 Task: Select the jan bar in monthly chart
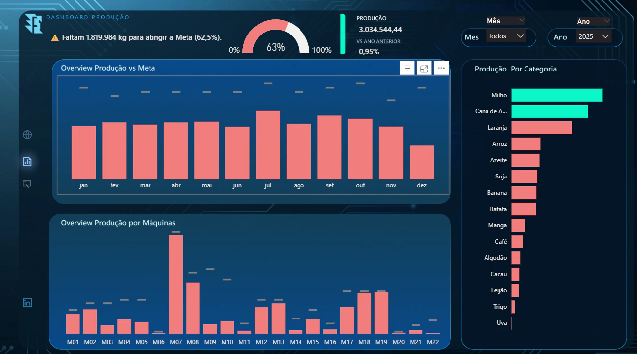84,153
